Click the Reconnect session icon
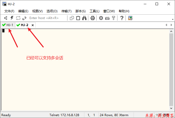This screenshot has height=118, width=175. tap(18, 18)
